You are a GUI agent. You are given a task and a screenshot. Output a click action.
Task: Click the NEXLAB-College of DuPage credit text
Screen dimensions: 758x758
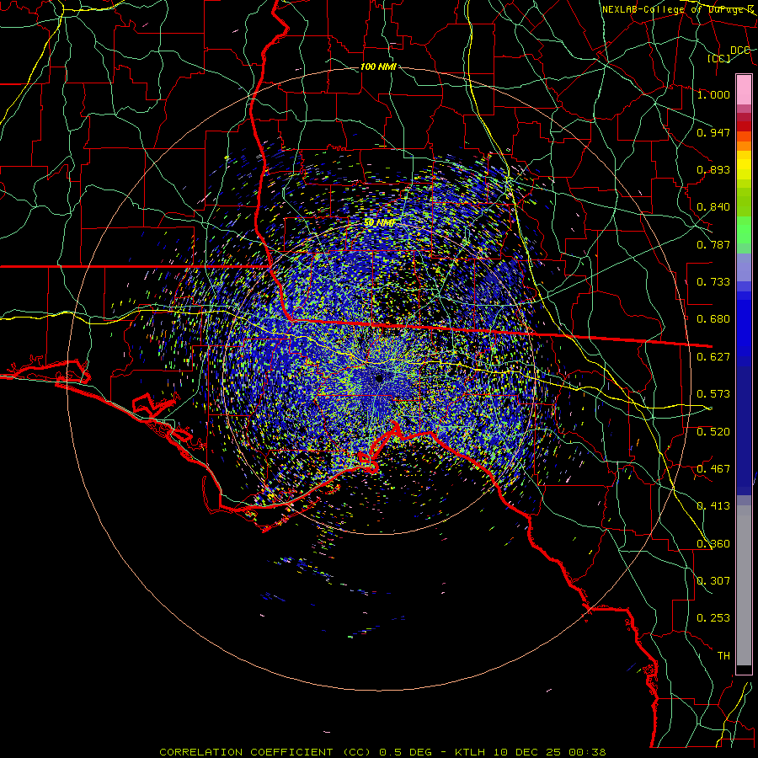click(x=678, y=9)
